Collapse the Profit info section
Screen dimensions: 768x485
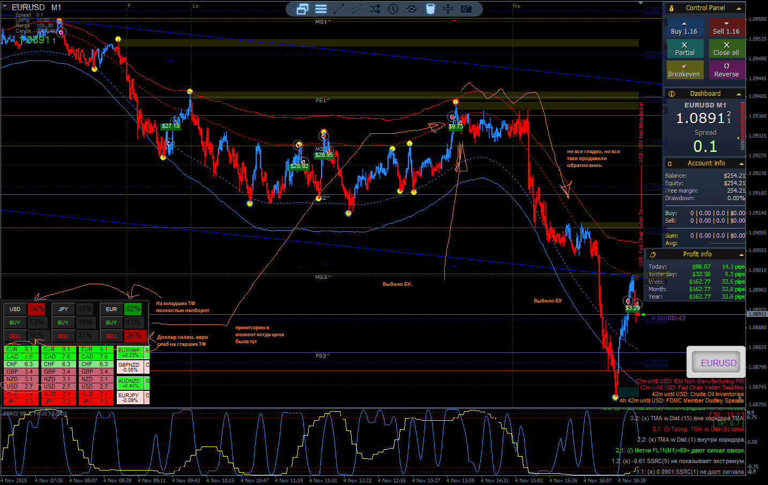point(741,255)
